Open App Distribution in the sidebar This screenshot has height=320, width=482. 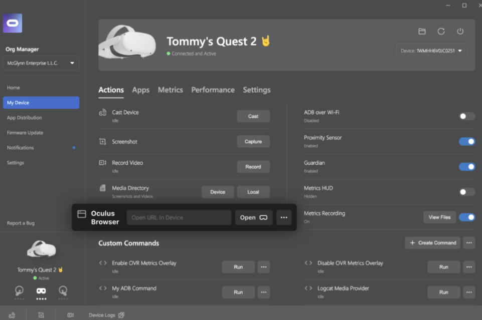24,118
